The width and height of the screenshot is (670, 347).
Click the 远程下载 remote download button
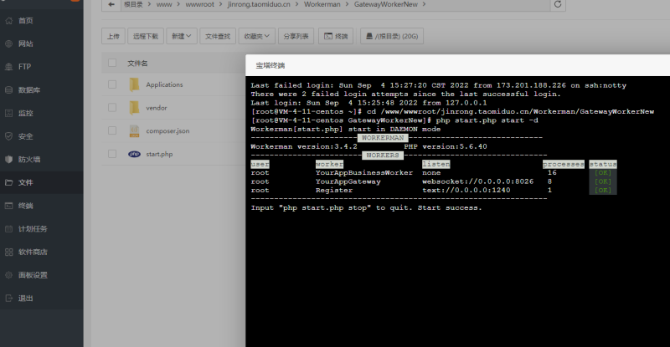pos(146,36)
